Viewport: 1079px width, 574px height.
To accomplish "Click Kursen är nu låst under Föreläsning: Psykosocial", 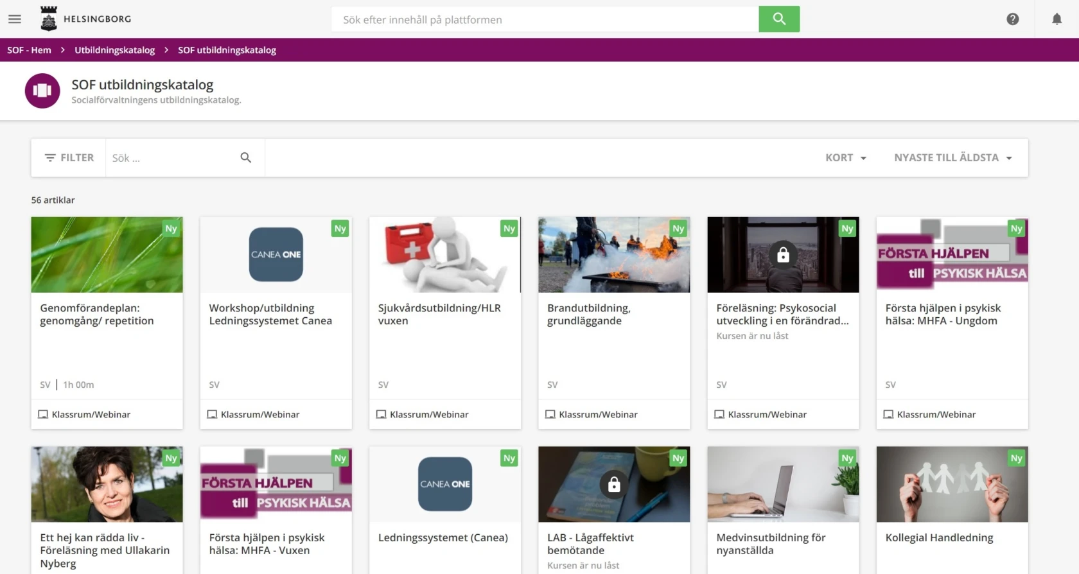I will coord(752,336).
